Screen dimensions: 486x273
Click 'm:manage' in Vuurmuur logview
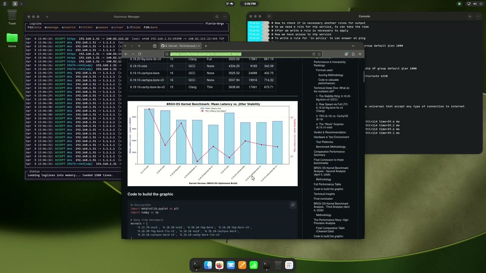point(51,27)
